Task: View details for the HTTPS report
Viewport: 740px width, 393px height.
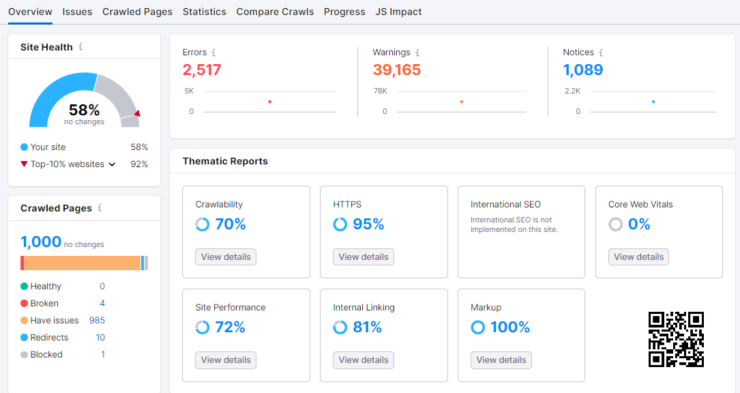Action: pyautogui.click(x=364, y=257)
